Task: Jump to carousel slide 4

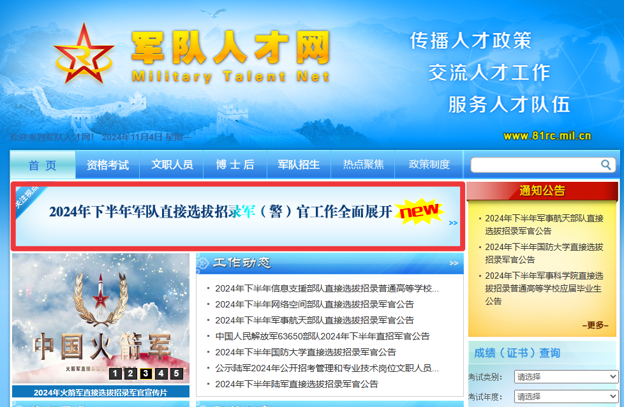Action: [x=161, y=374]
